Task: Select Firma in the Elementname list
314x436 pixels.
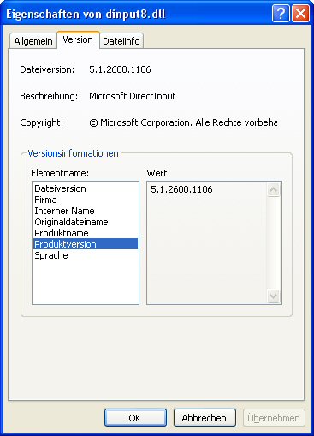Action: tap(85, 200)
